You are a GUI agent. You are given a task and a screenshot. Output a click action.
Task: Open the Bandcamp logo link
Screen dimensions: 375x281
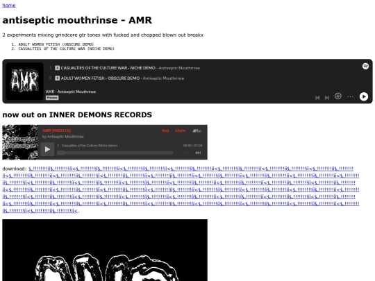(197, 130)
